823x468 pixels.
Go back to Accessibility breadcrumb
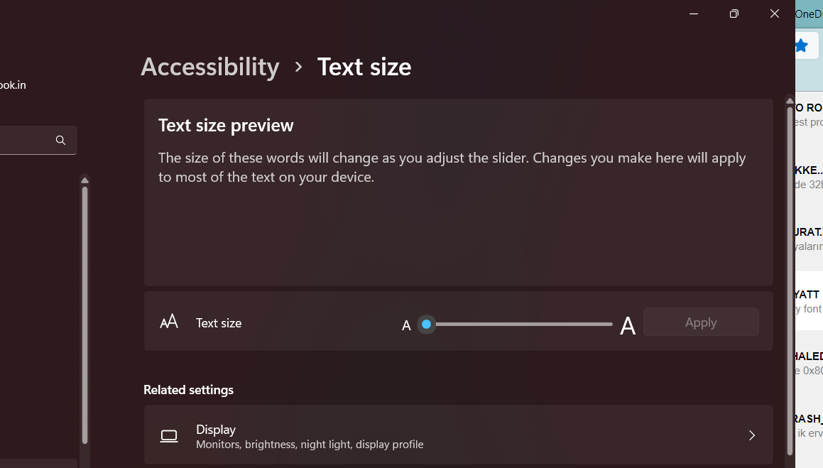(x=210, y=67)
